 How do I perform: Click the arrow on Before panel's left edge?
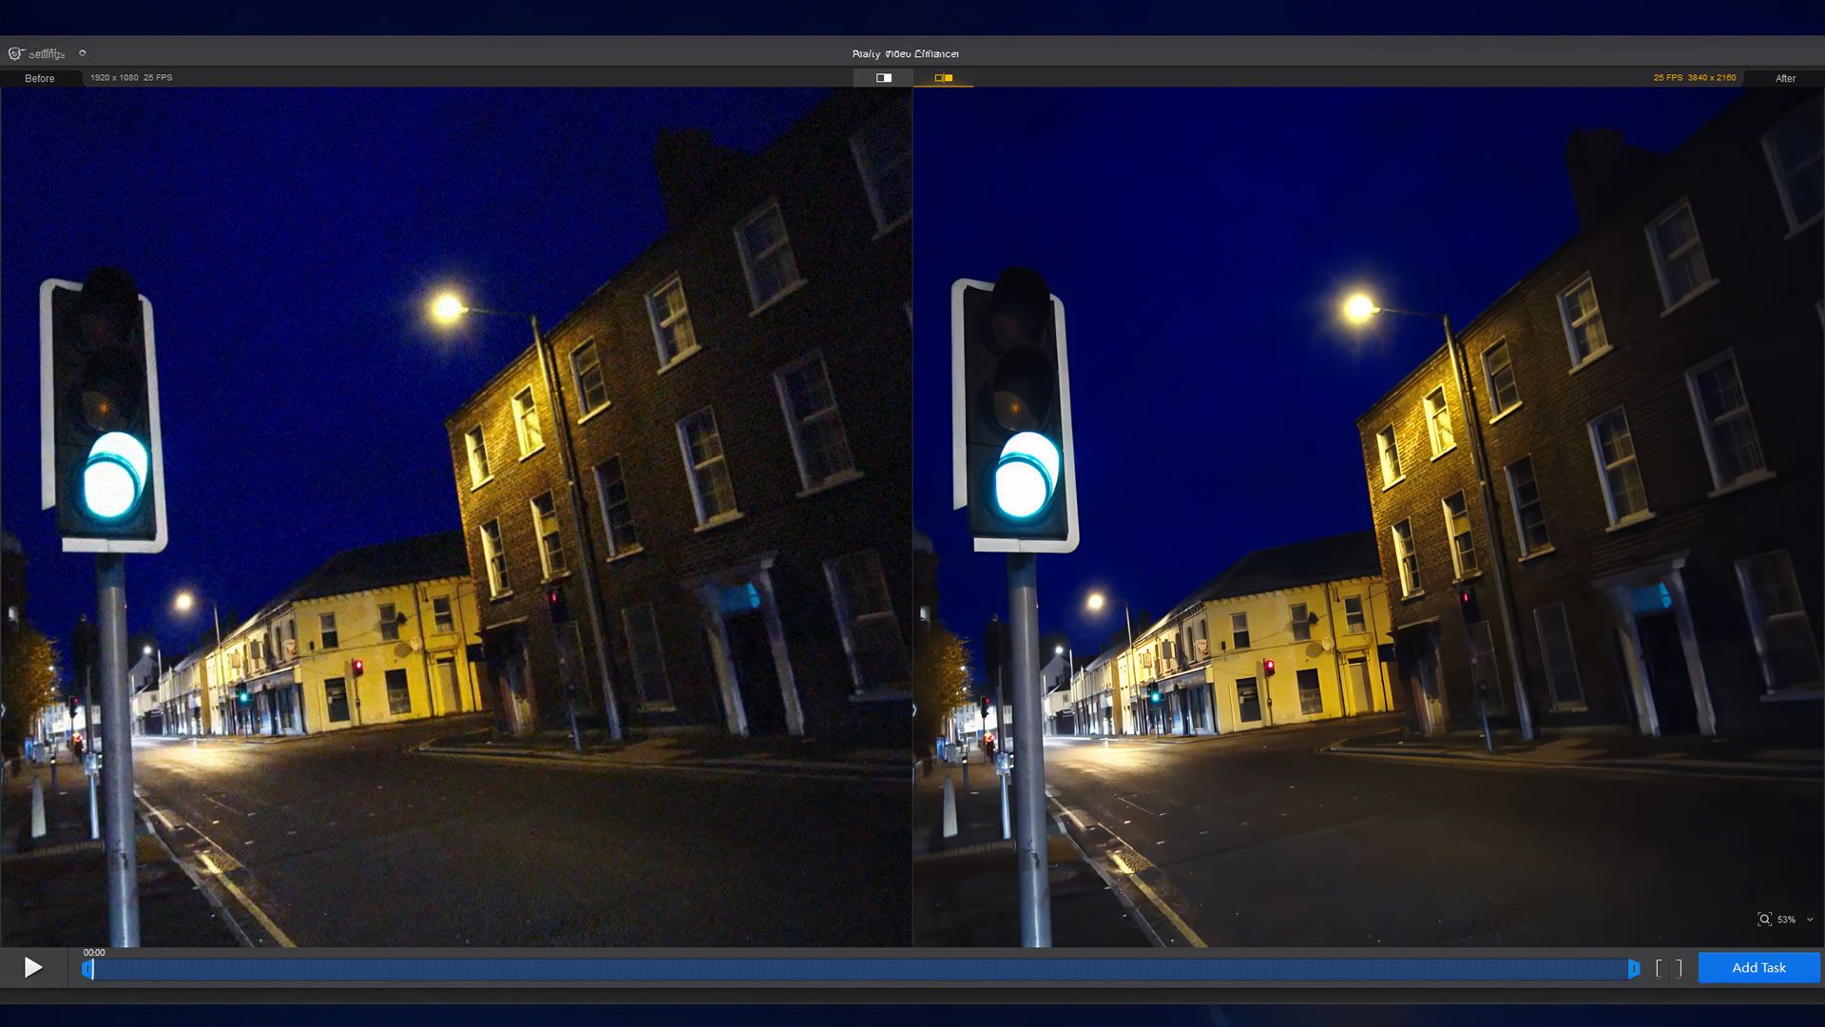coord(3,709)
